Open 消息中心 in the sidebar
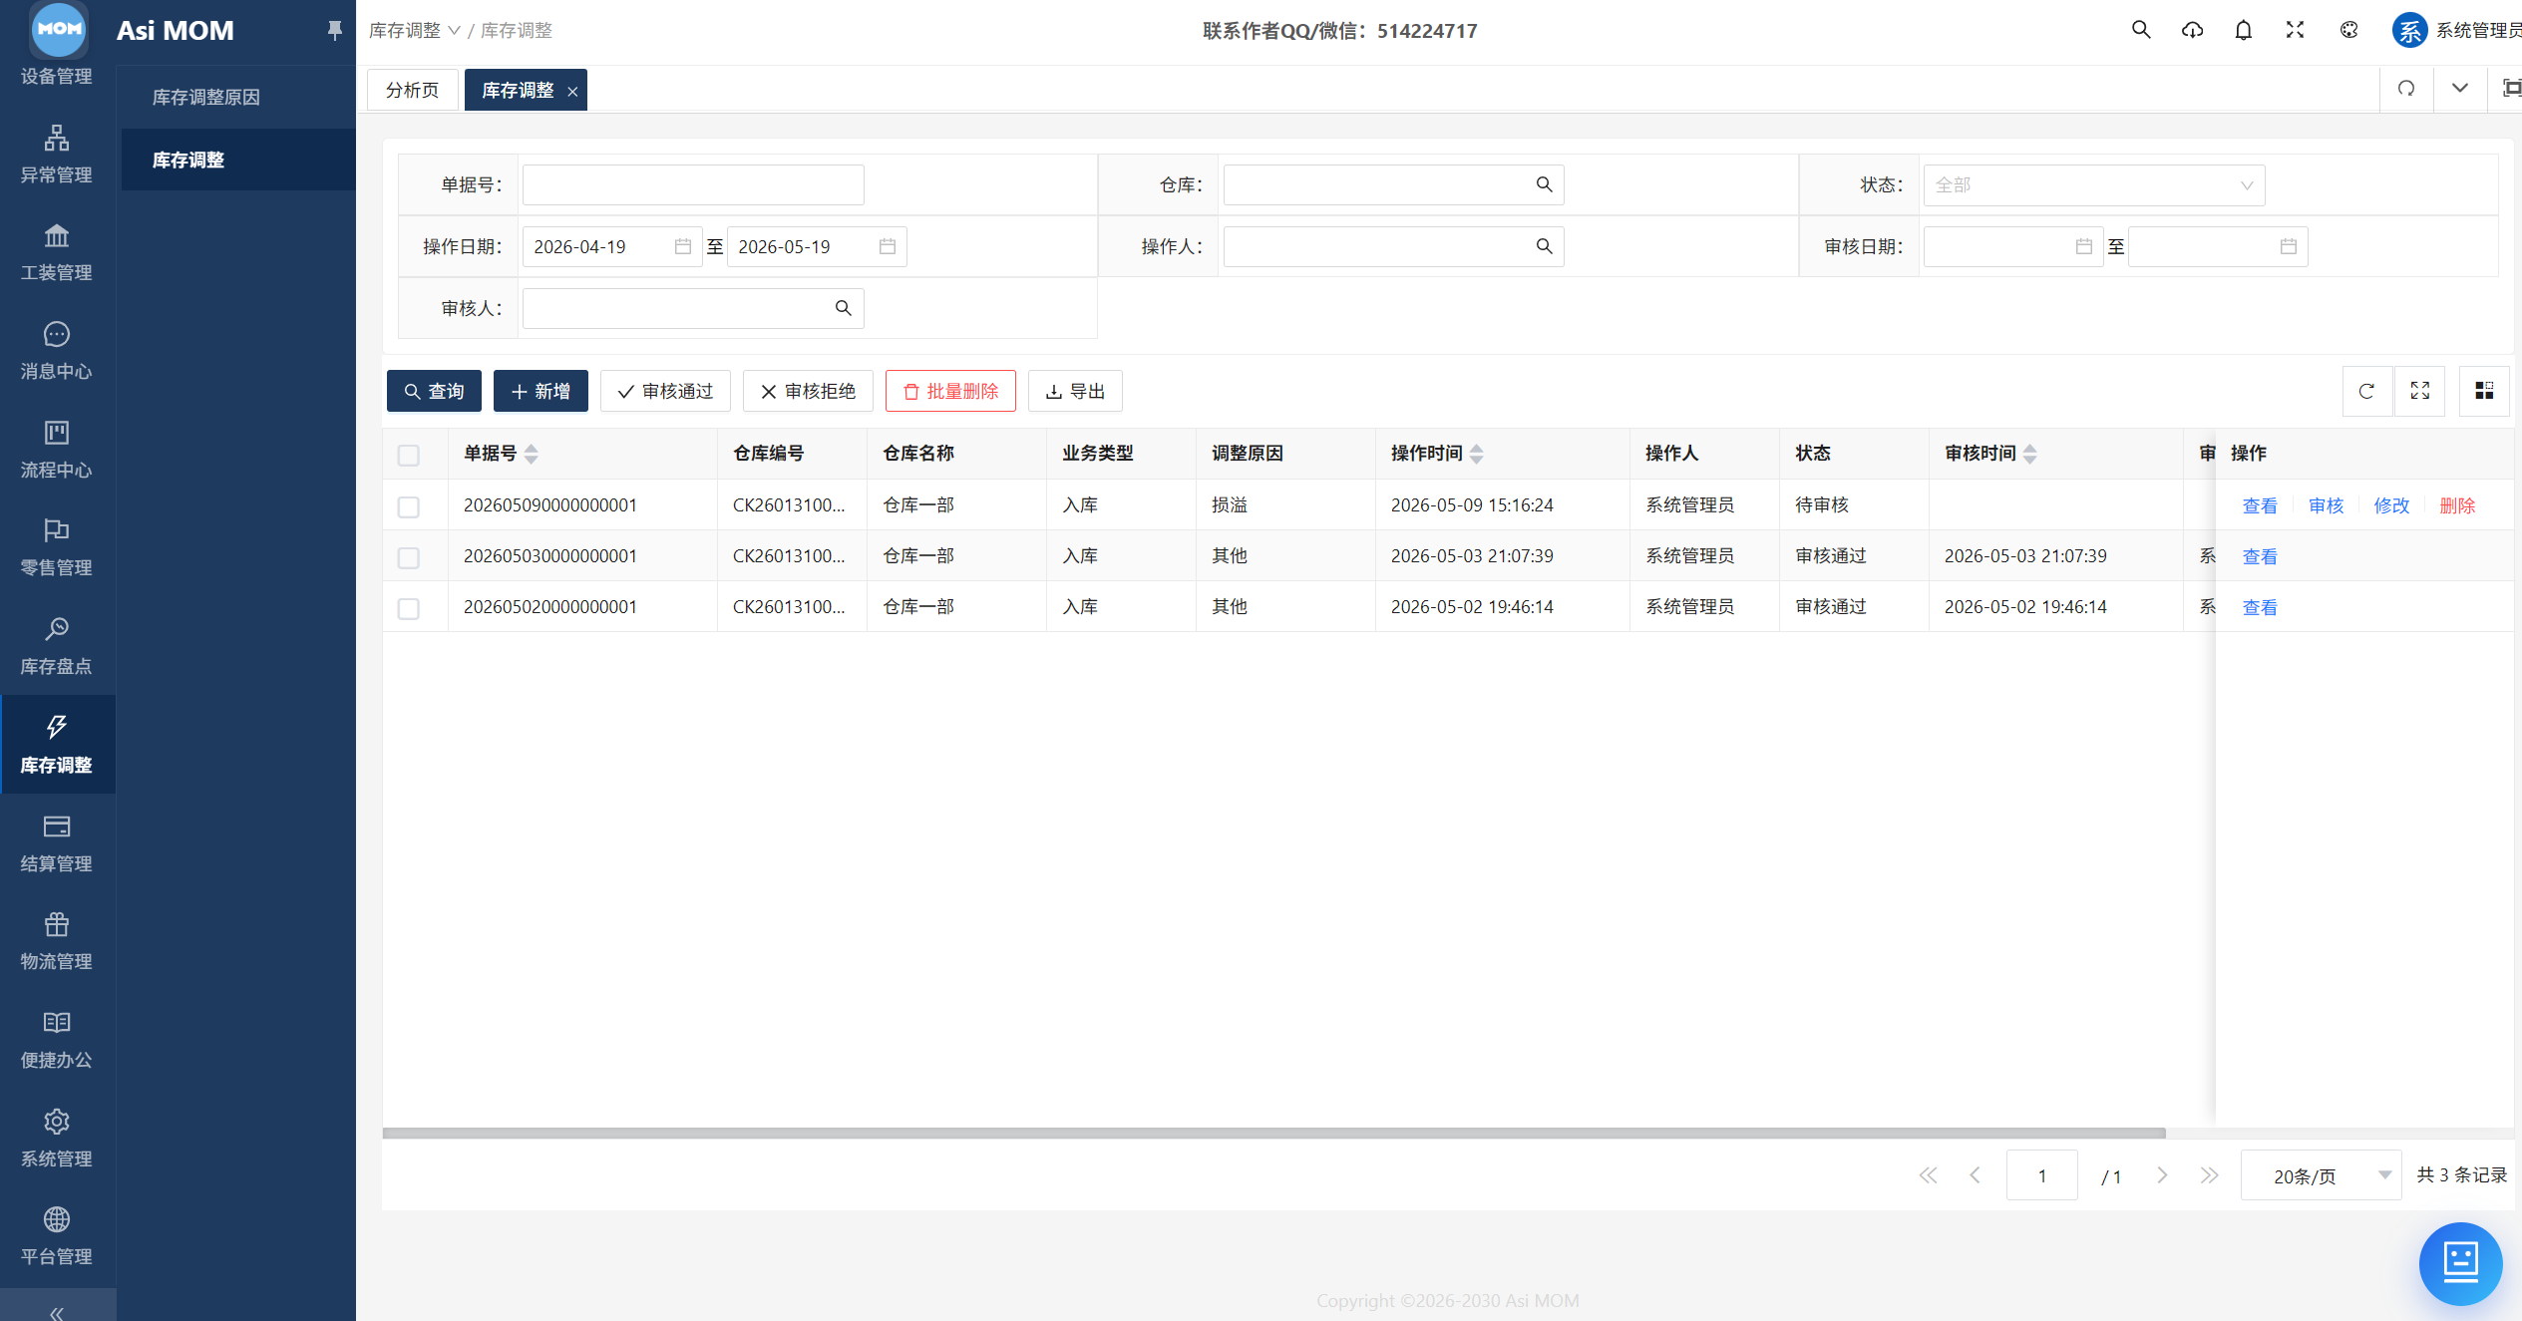The height and width of the screenshot is (1321, 2522). [57, 351]
